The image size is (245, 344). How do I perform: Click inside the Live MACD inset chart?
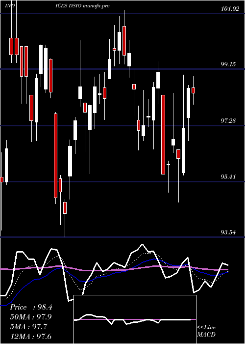click(x=135, y=319)
